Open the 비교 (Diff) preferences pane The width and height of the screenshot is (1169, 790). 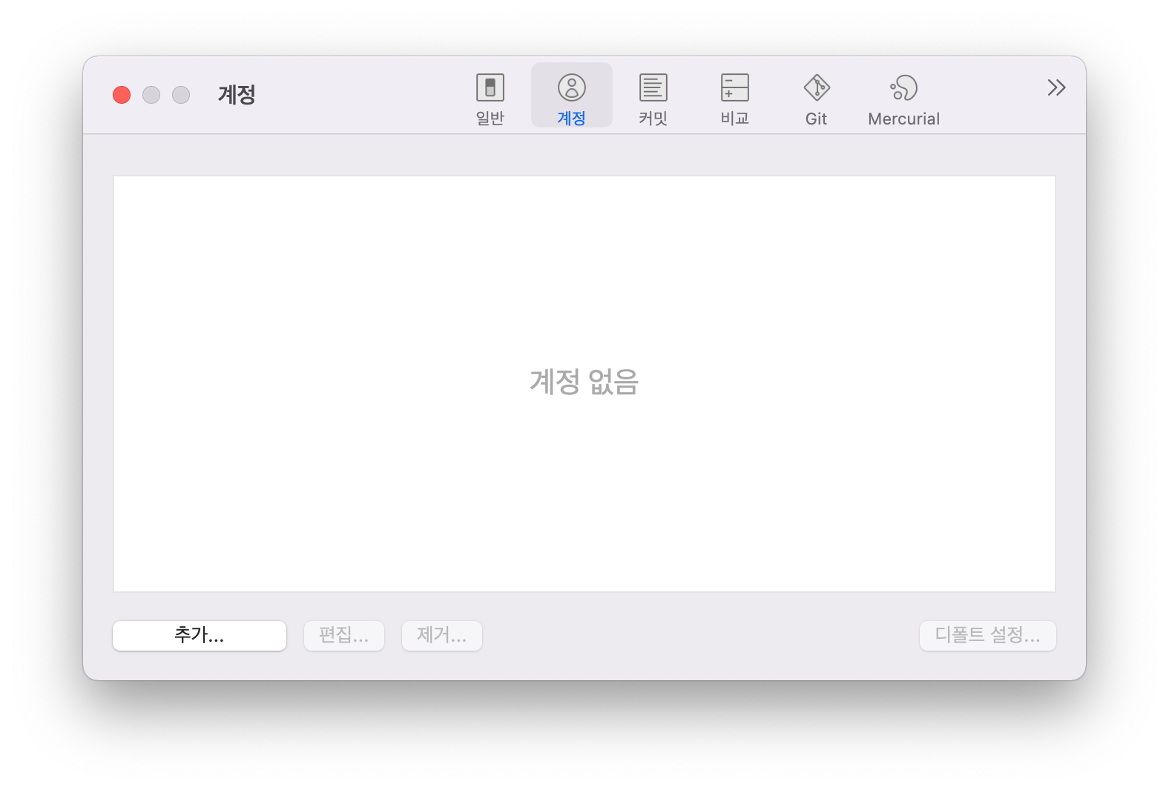point(735,99)
